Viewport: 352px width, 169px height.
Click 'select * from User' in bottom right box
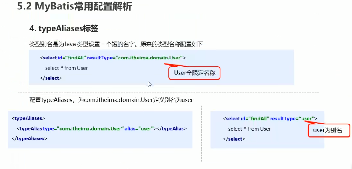pyautogui.click(x=250, y=129)
